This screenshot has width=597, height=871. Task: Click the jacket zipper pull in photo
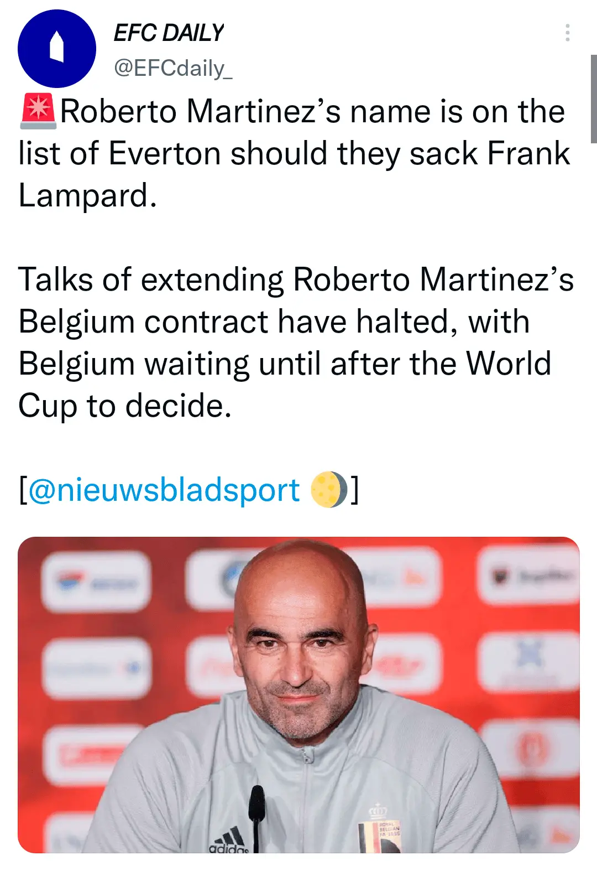[x=307, y=757]
